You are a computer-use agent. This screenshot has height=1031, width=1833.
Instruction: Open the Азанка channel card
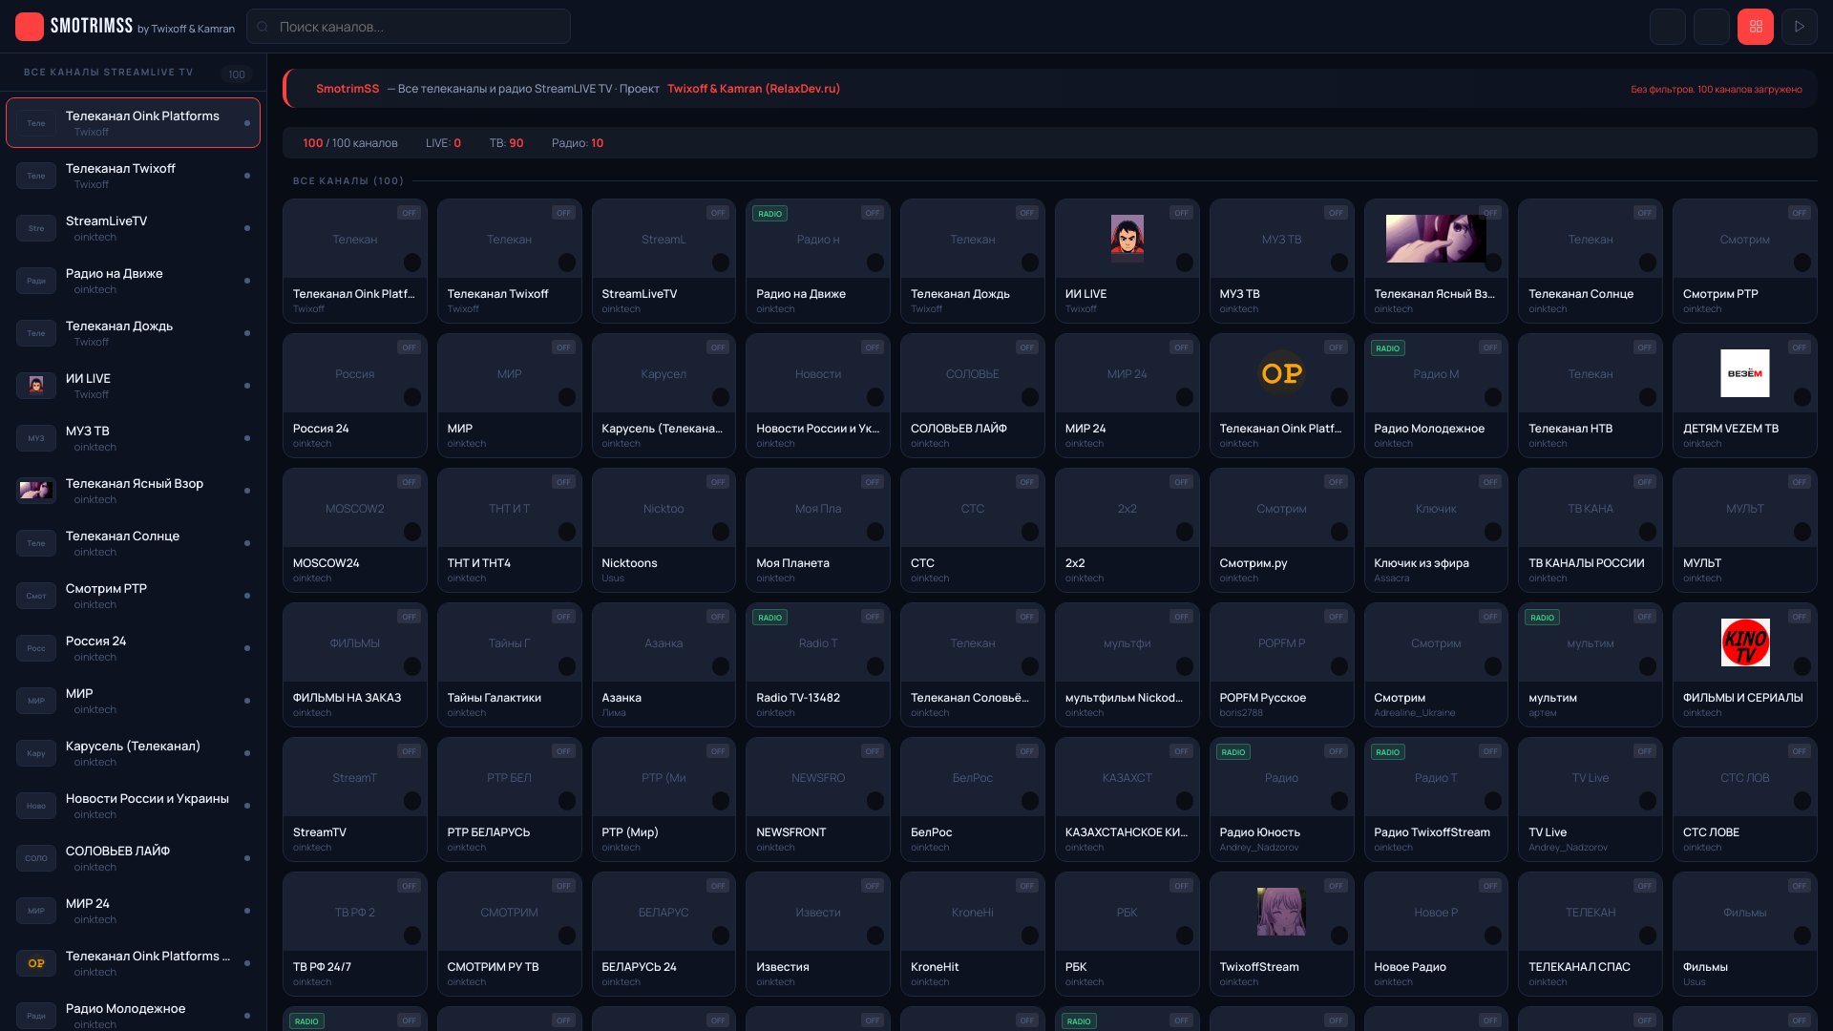[x=664, y=664]
